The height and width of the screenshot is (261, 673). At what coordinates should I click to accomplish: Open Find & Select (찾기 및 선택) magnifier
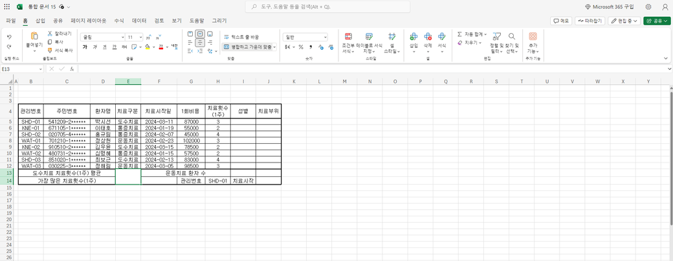coord(511,37)
